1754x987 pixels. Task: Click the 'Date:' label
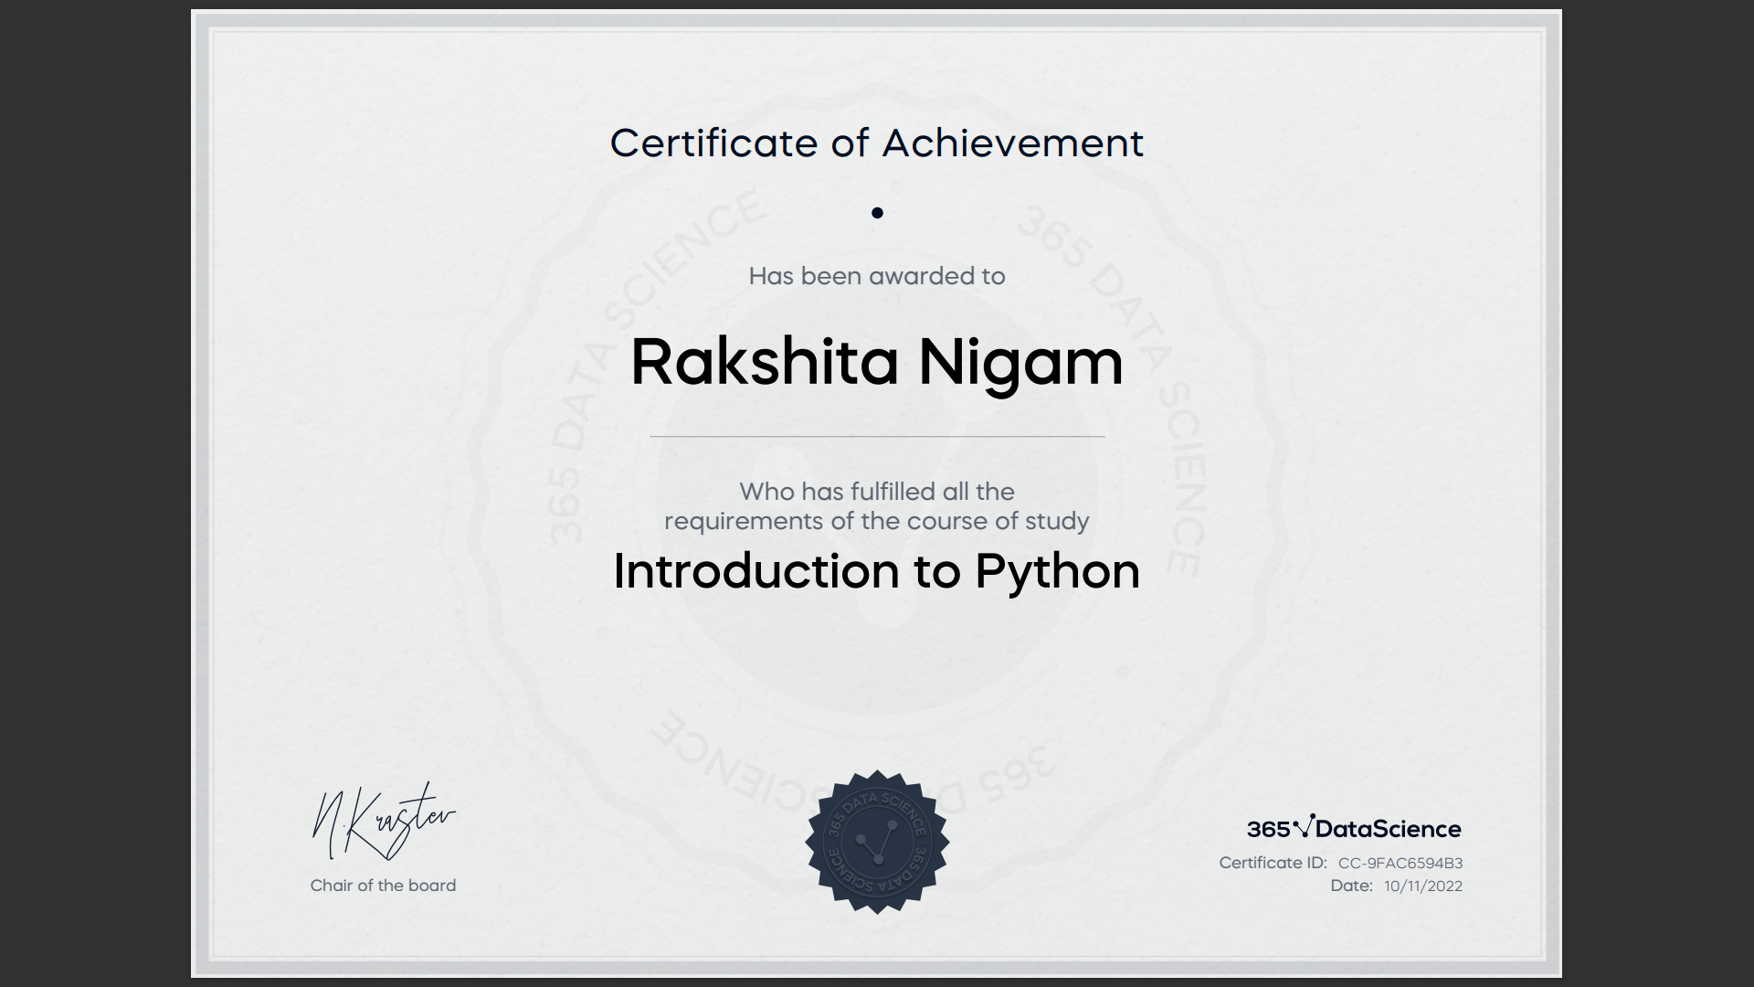point(1351,886)
